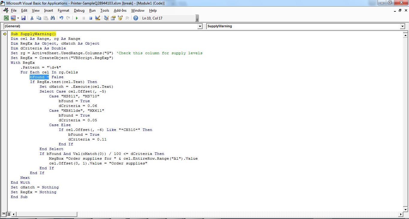Image resolution: width=409 pixels, height=219 pixels.
Task: Open the Insert menu
Action: pyautogui.click(x=49, y=10)
